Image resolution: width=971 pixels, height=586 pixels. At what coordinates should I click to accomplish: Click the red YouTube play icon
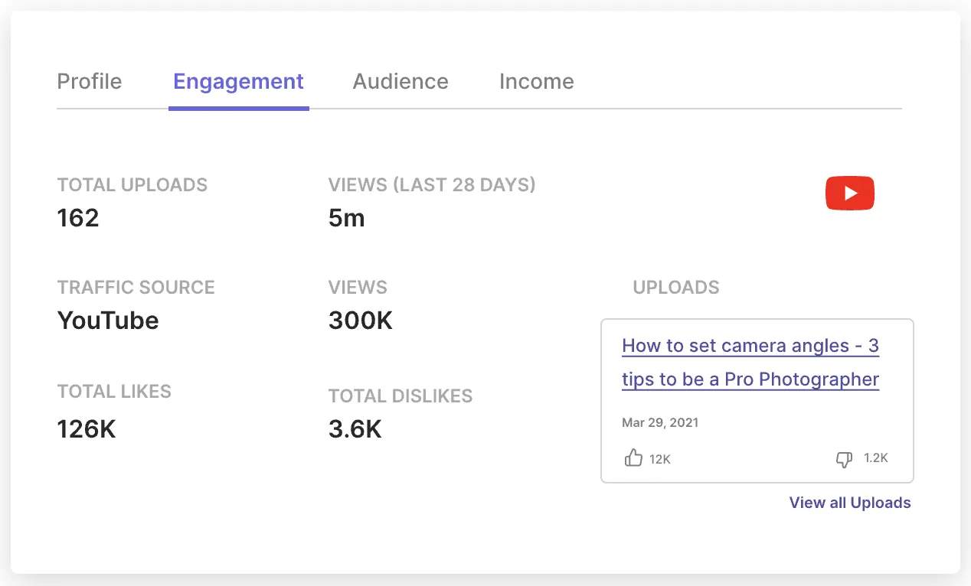click(x=849, y=193)
